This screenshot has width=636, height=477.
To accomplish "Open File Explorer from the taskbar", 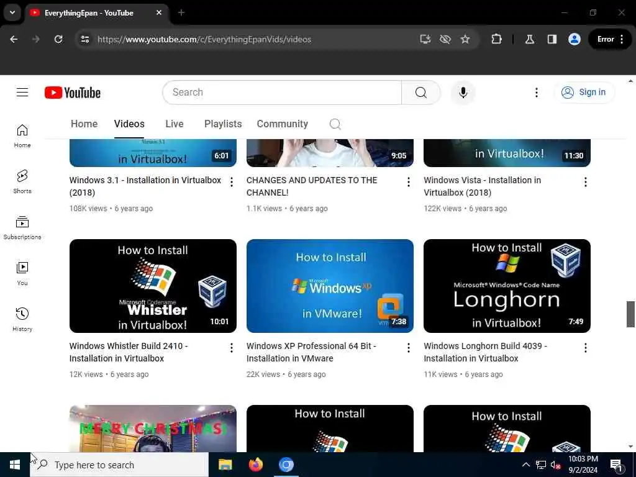I will pos(225,465).
